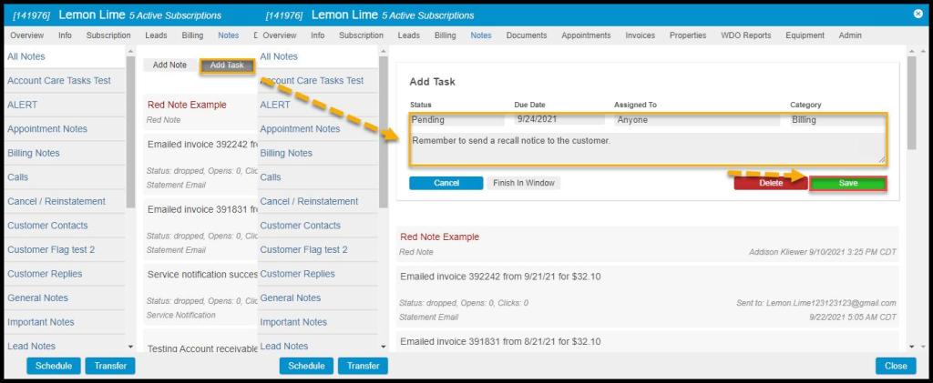Open the Equipment tab
Image resolution: width=933 pixels, height=383 pixels.
pos(805,35)
